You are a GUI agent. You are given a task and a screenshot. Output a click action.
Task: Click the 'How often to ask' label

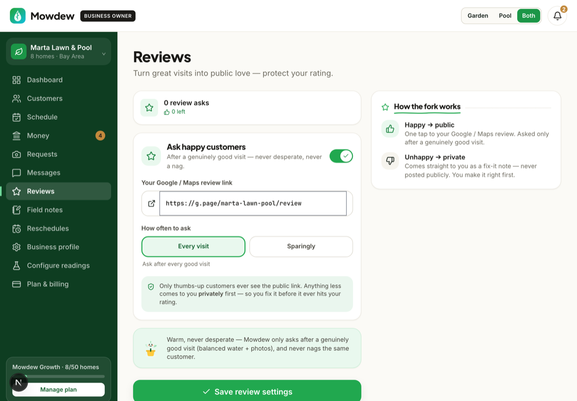pos(166,228)
